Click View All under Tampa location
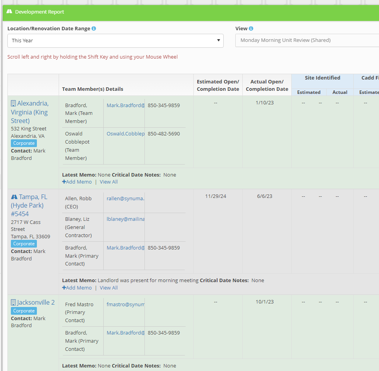The width and height of the screenshot is (379, 371). click(109, 288)
